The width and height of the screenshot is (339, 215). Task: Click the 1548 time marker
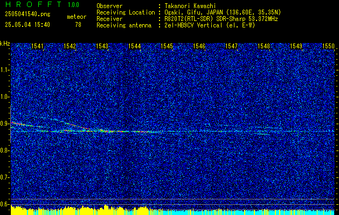click(x=264, y=46)
